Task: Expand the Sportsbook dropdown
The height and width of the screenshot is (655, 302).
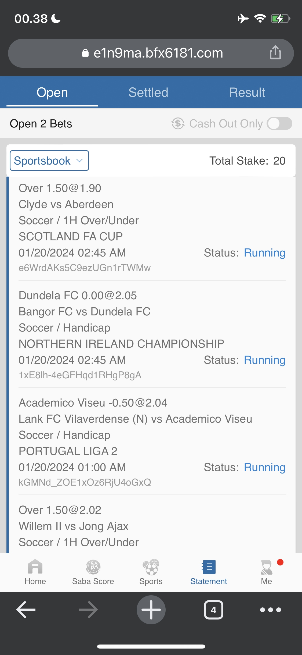Action: (x=49, y=161)
